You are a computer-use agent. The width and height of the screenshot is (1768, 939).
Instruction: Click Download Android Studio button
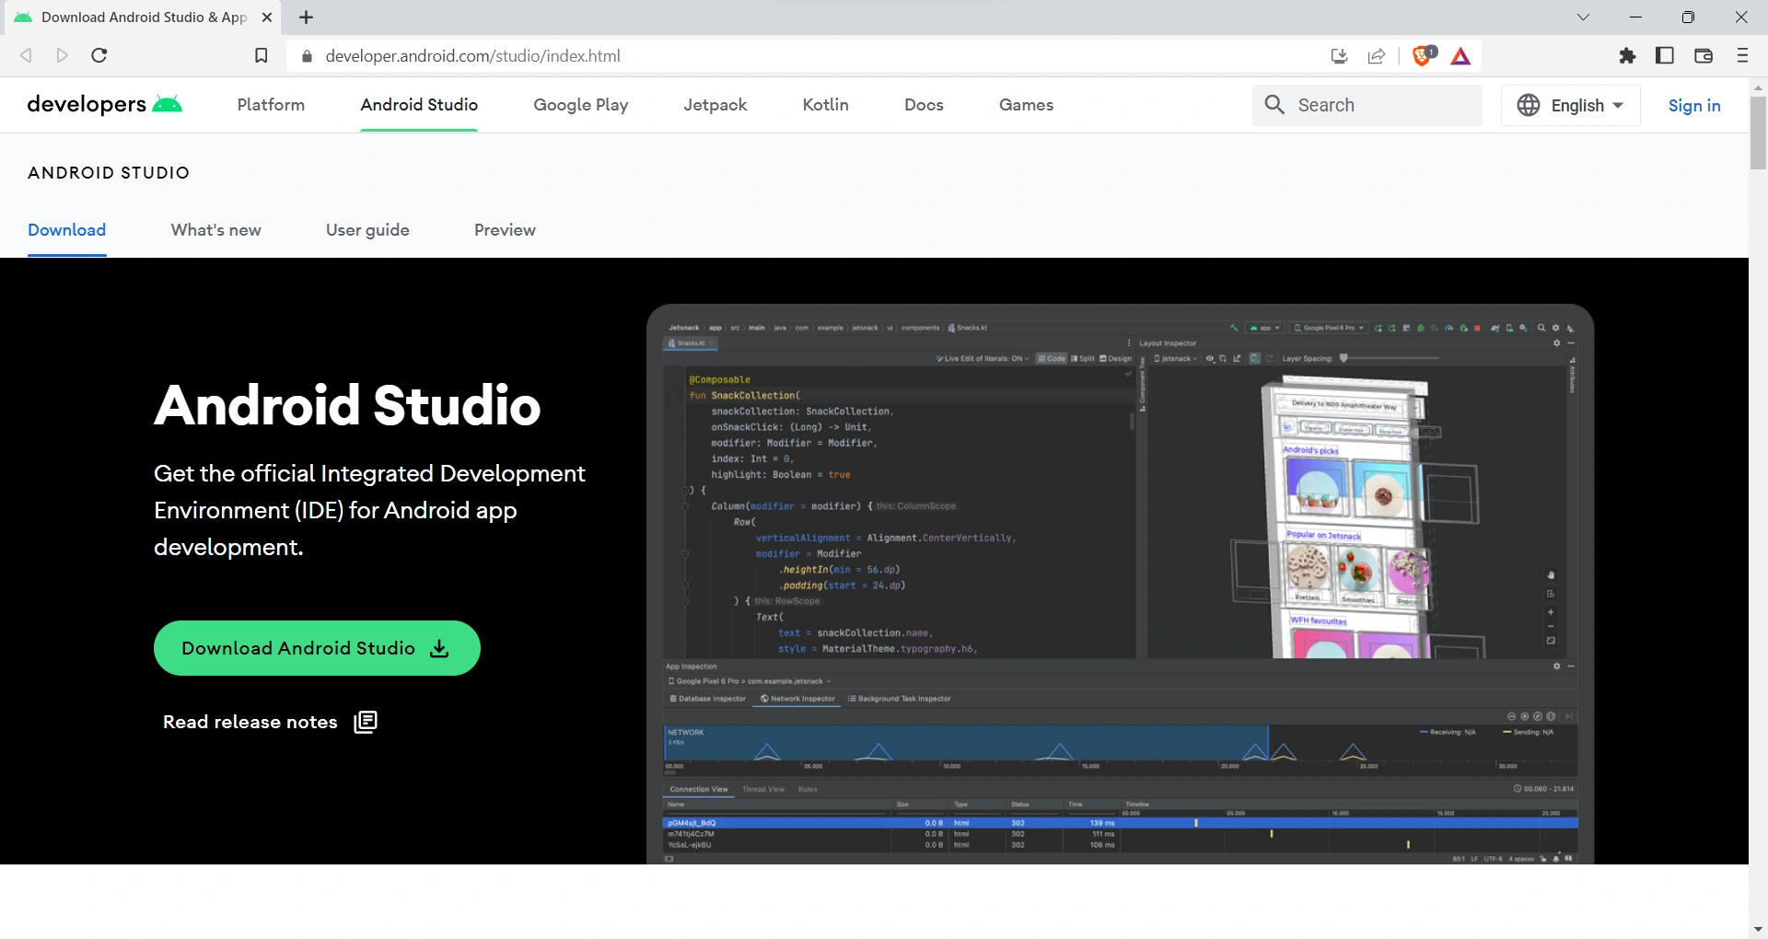tap(317, 648)
